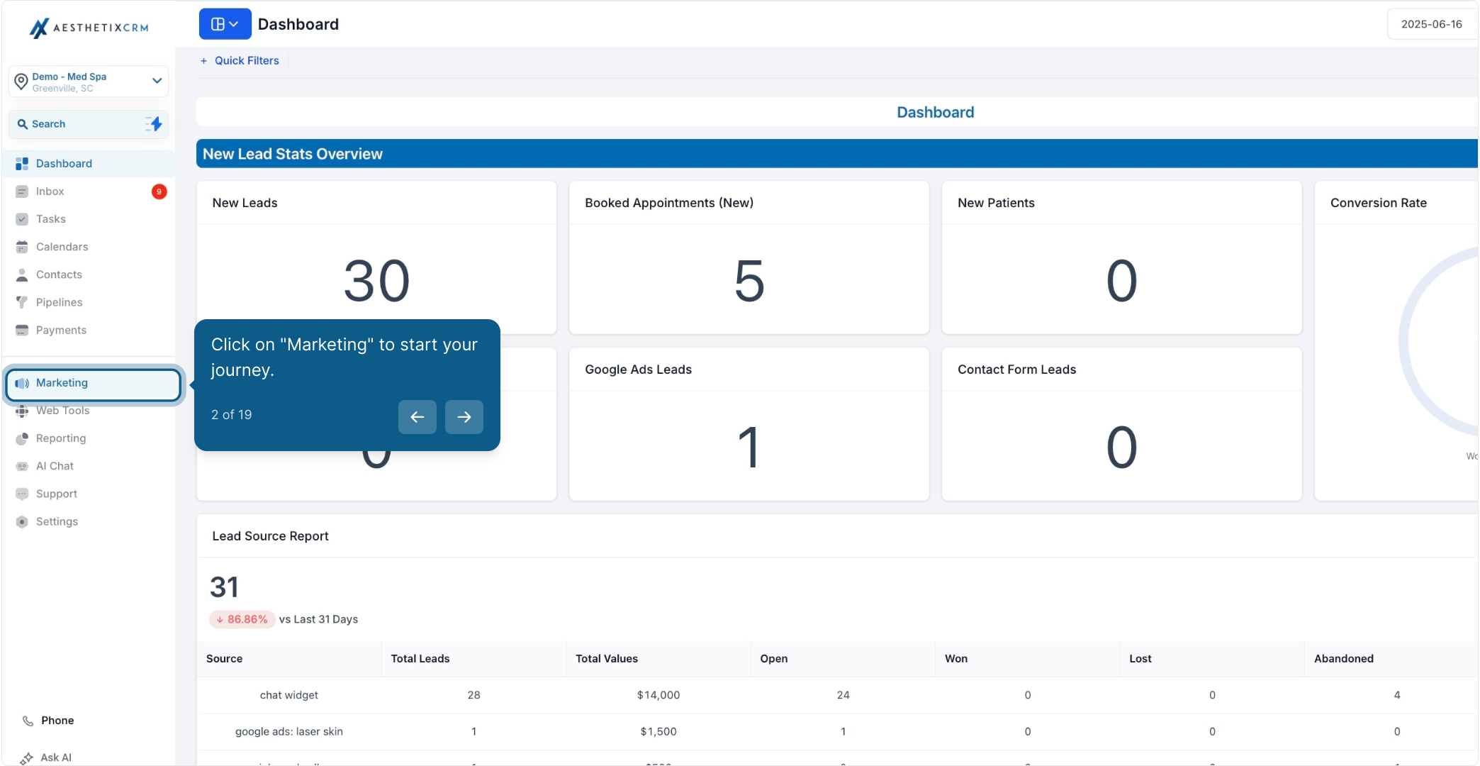Click the Lead Source Report heading
Screen dimensions: 1480x766
[x=270, y=536]
